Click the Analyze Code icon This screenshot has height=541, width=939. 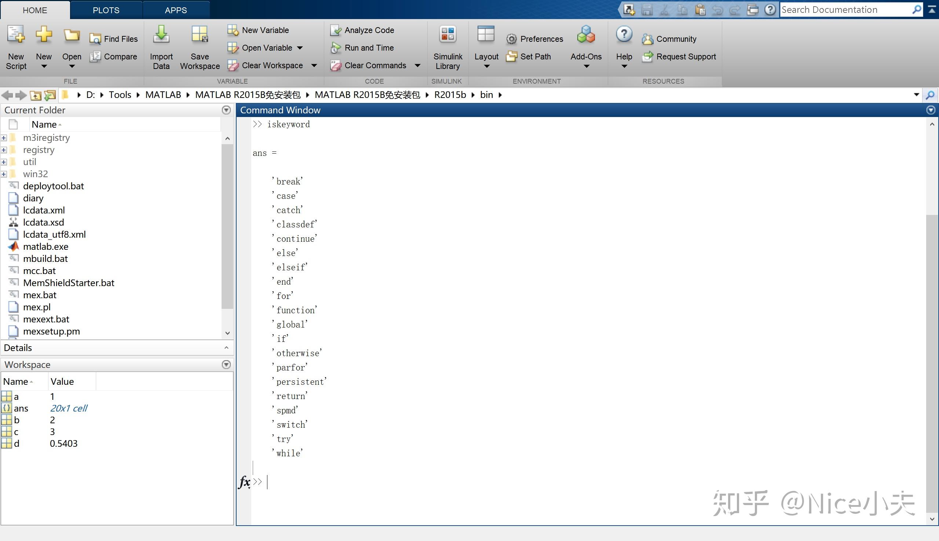point(336,30)
